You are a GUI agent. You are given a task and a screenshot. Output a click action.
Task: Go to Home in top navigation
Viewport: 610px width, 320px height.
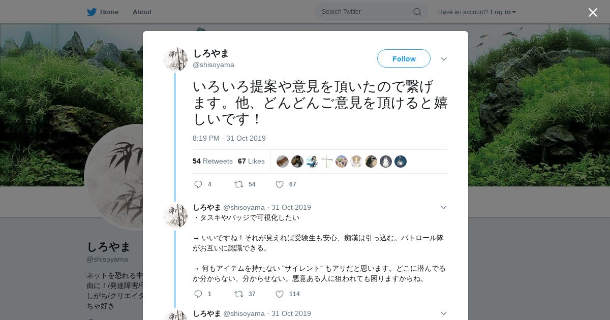[x=109, y=12]
